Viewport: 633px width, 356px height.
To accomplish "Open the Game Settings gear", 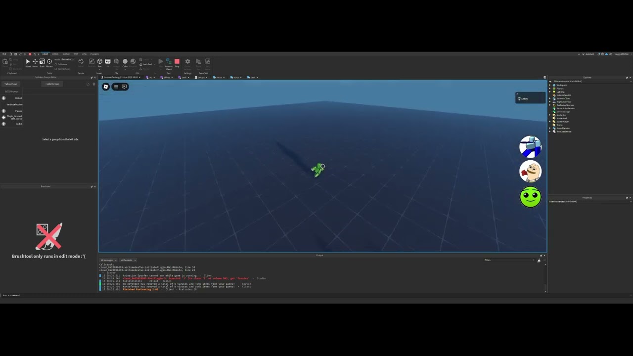I will [187, 61].
